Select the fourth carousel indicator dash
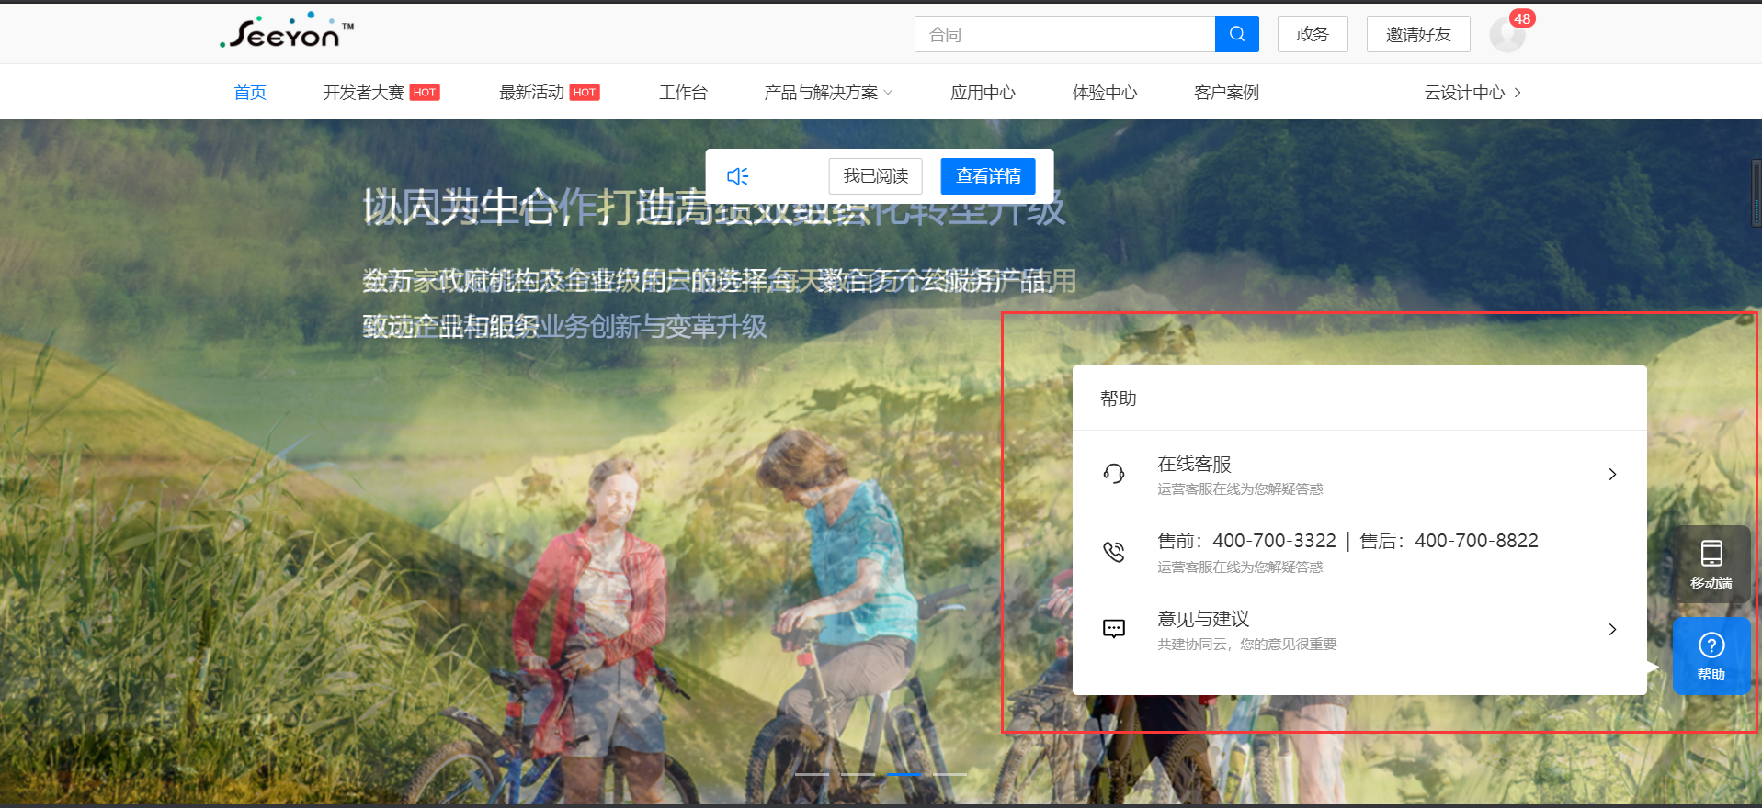Viewport: 1762px width, 808px height. point(949,774)
